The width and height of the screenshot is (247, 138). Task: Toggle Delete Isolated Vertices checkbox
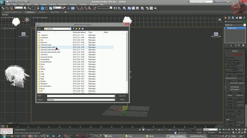pyautogui.click(x=227, y=72)
